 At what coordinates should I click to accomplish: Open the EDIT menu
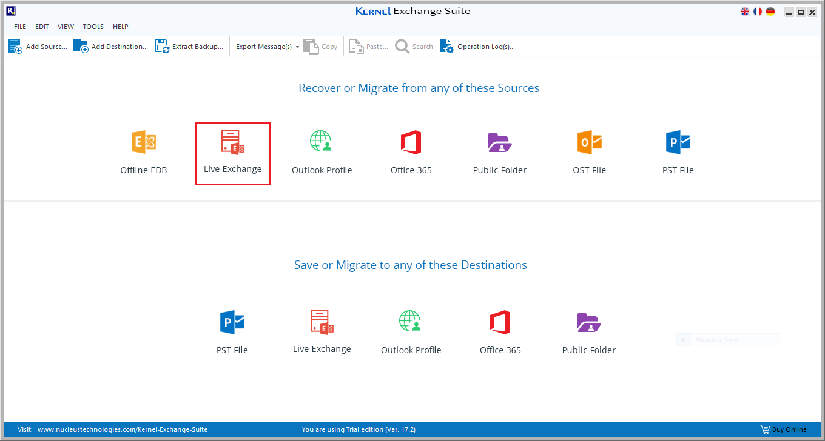(42, 27)
